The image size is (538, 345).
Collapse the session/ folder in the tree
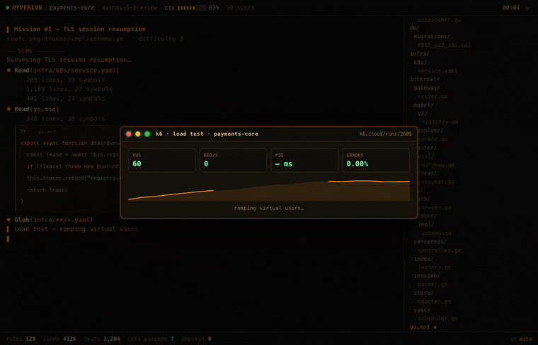427,276
